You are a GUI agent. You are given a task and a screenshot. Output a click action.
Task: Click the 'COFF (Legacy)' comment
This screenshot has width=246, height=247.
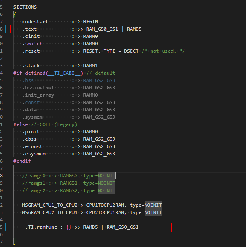tap(58, 124)
